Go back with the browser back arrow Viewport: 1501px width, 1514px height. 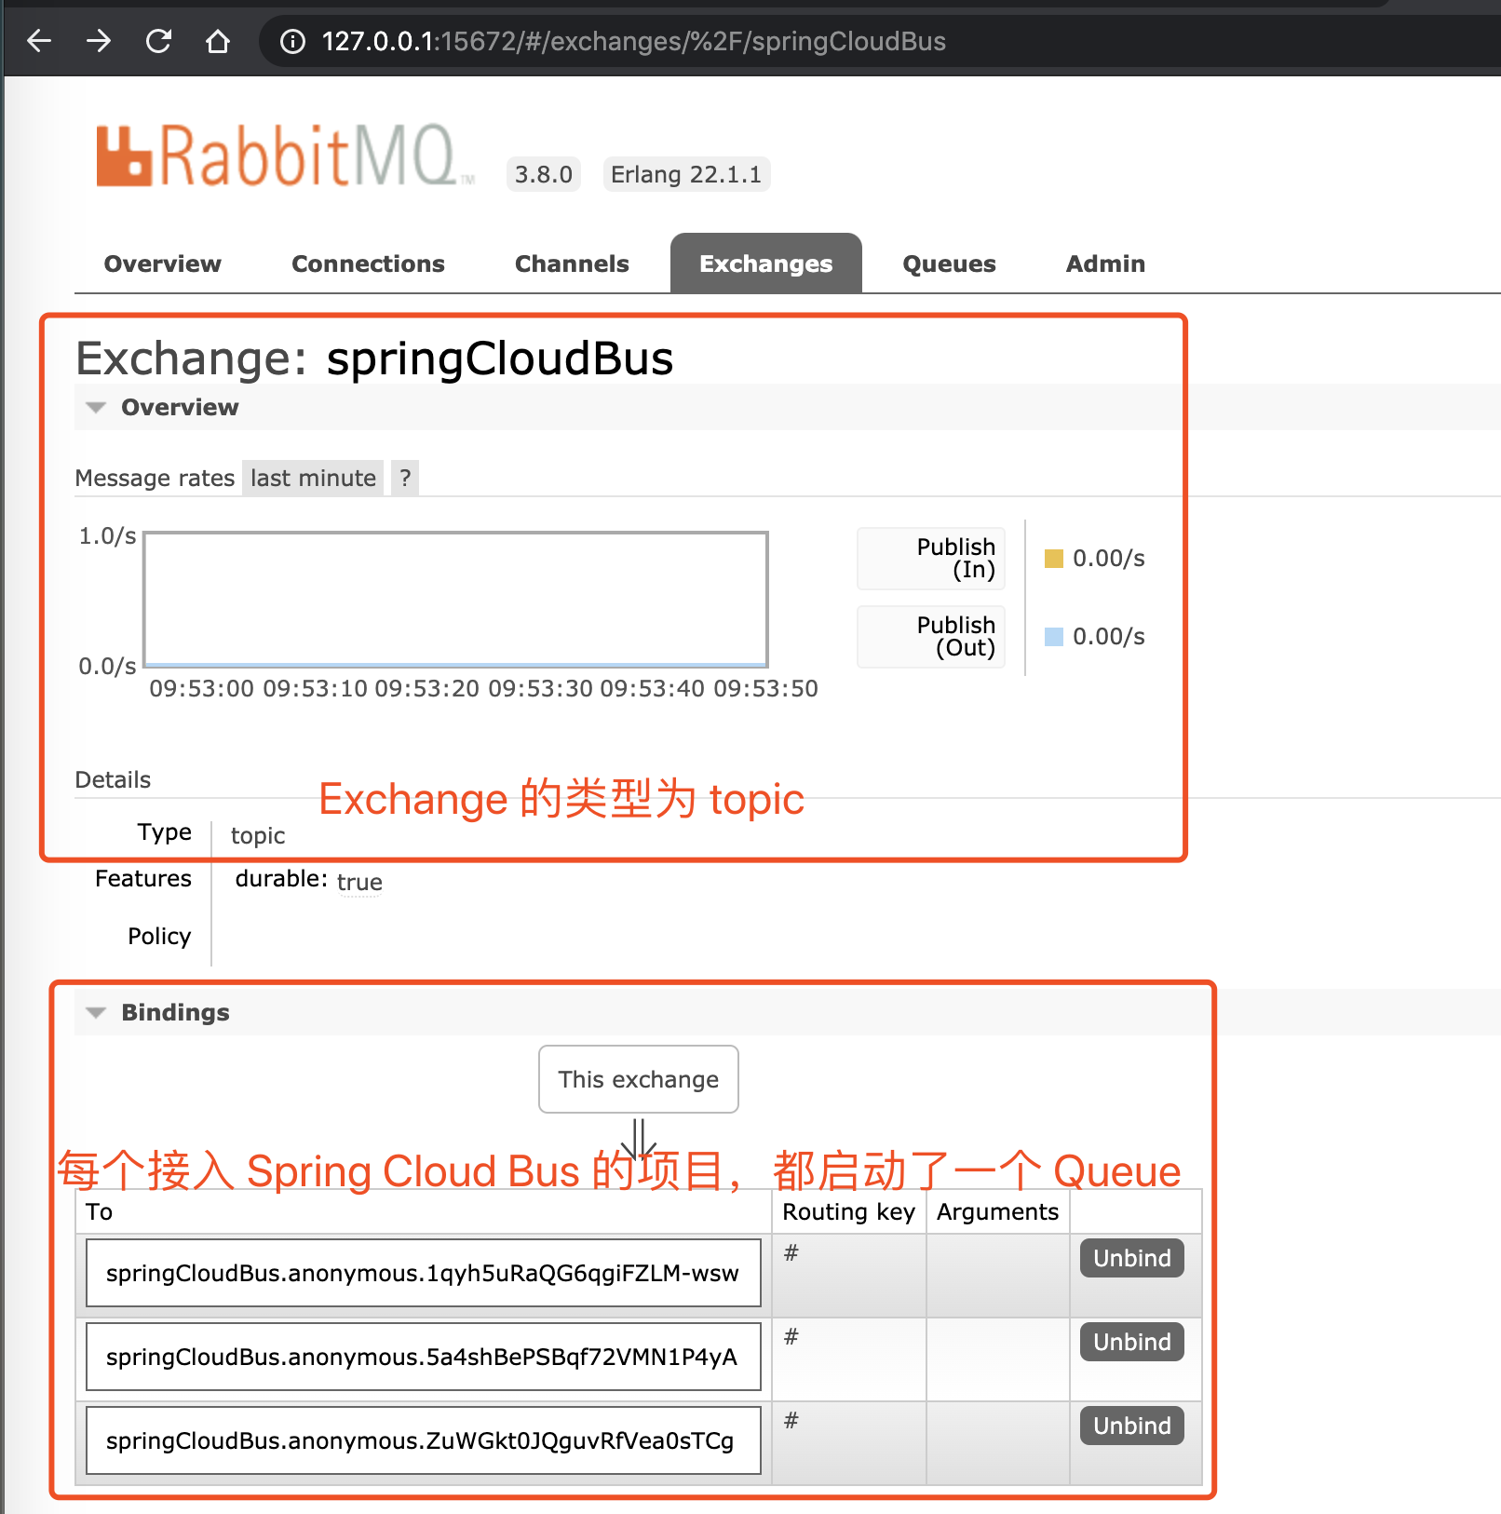click(x=39, y=41)
